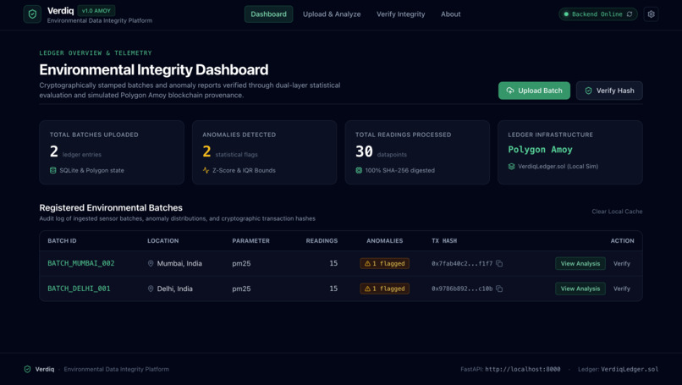Click the Total Readings Processed card

pos(417,152)
